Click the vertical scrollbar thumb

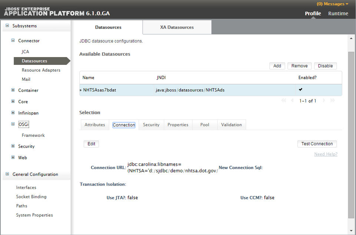[x=351, y=135]
